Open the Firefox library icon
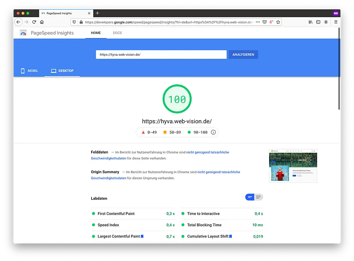This screenshot has height=261, width=354. pyautogui.click(x=311, y=22)
